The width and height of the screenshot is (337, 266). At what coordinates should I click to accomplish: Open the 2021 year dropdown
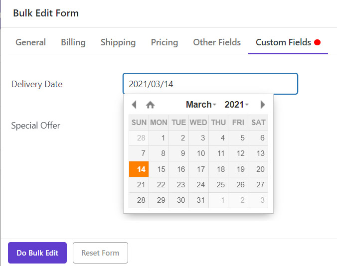pos(236,105)
